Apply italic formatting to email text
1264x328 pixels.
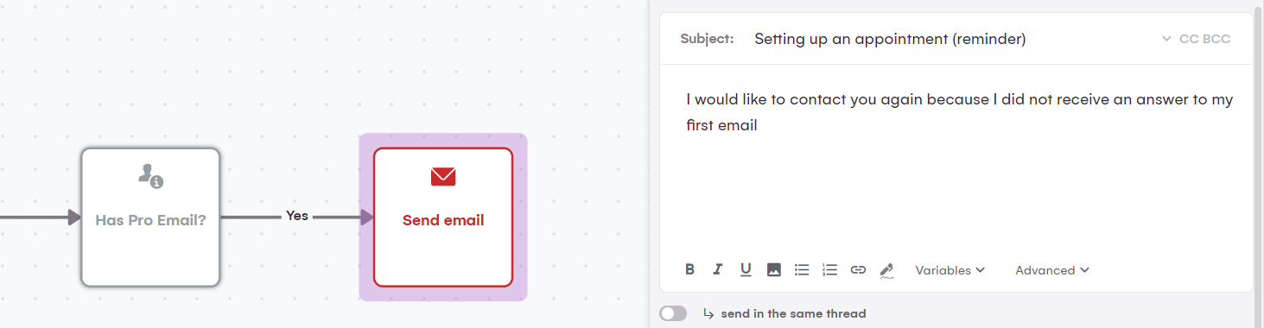coord(717,270)
